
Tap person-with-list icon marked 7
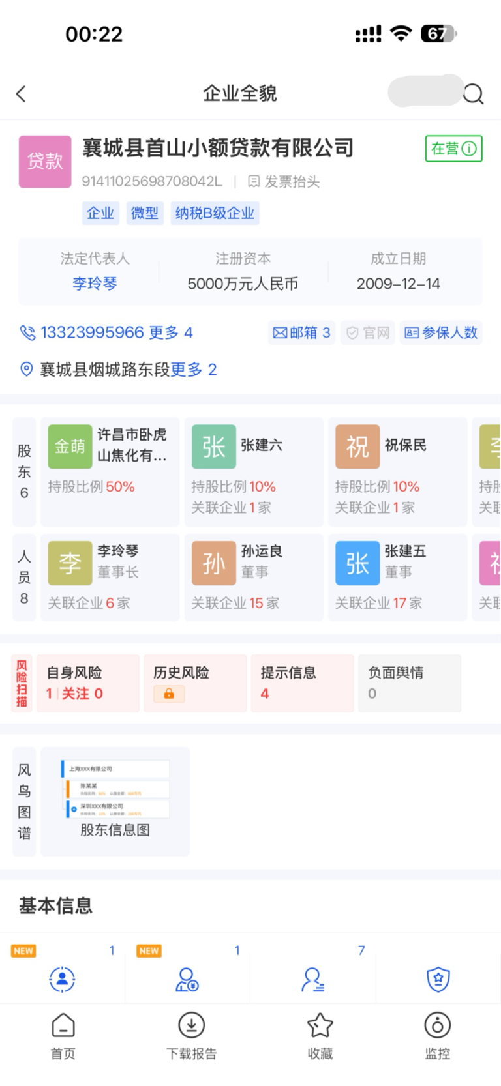312,979
